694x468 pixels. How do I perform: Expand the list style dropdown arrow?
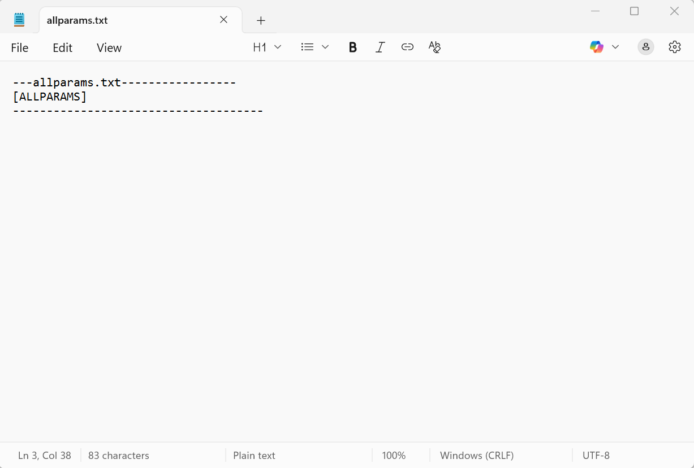click(x=325, y=47)
